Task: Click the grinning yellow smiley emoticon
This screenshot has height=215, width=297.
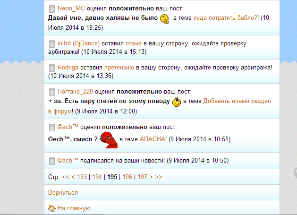Action: click(x=177, y=102)
